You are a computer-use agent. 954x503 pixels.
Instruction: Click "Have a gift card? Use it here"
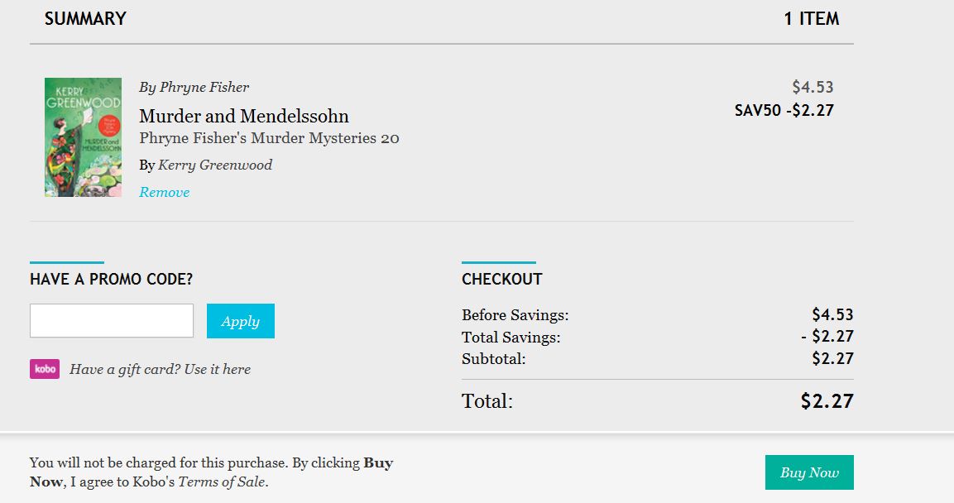tap(160, 369)
